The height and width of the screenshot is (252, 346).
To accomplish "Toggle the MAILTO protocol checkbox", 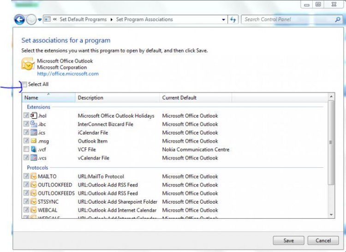I will 26,176.
